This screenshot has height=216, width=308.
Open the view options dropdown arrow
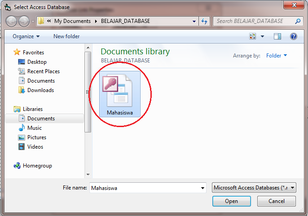pos(262,36)
